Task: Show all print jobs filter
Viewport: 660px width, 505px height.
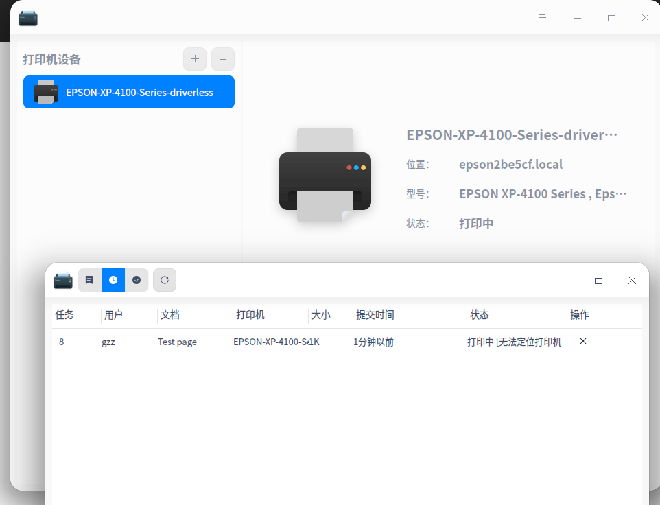Action: coord(89,280)
